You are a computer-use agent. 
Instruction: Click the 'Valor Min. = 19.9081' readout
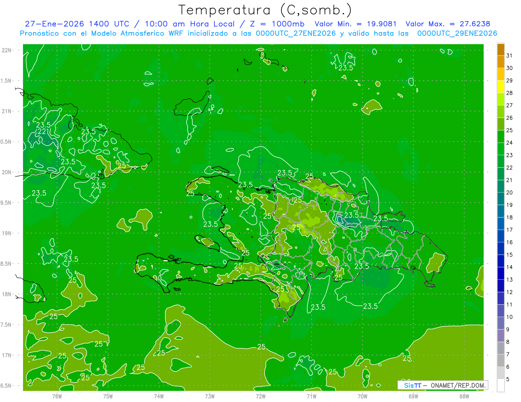356,24
